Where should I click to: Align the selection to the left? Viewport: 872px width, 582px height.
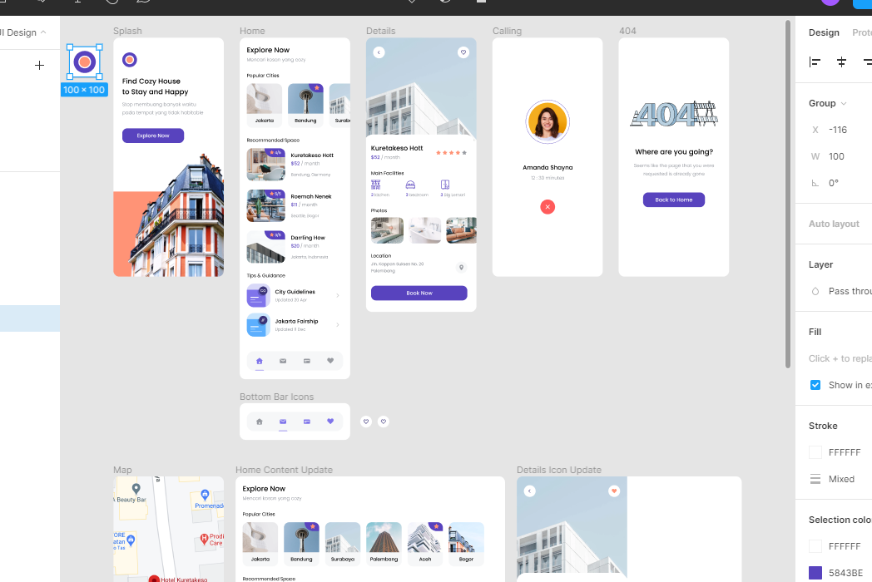(815, 62)
